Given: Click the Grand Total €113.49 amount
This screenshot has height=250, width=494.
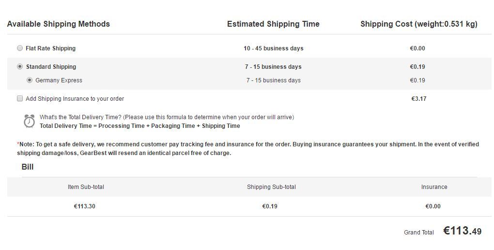Looking at the screenshot, I should tap(463, 231).
